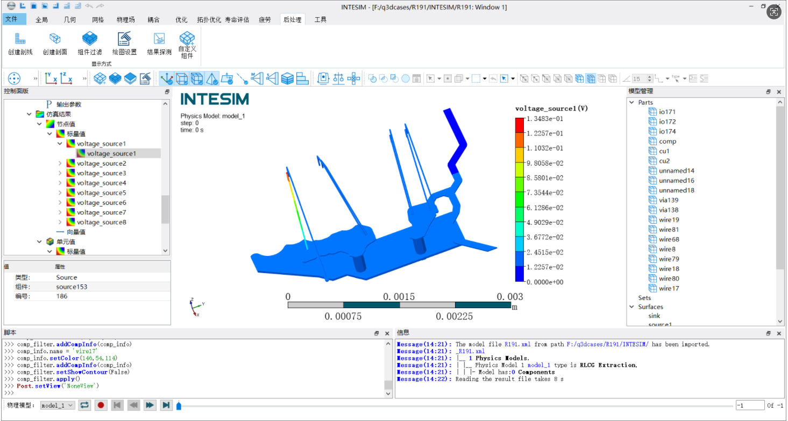Click the dashed rectangle box-select icon
This screenshot has height=421, width=788.
[475, 79]
